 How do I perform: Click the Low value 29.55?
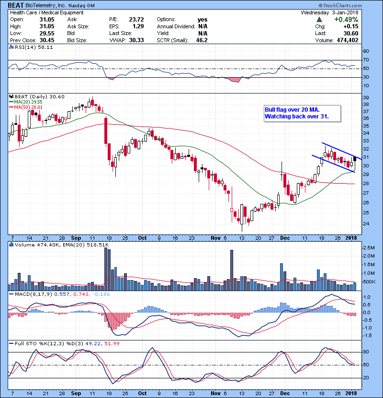tap(46, 33)
